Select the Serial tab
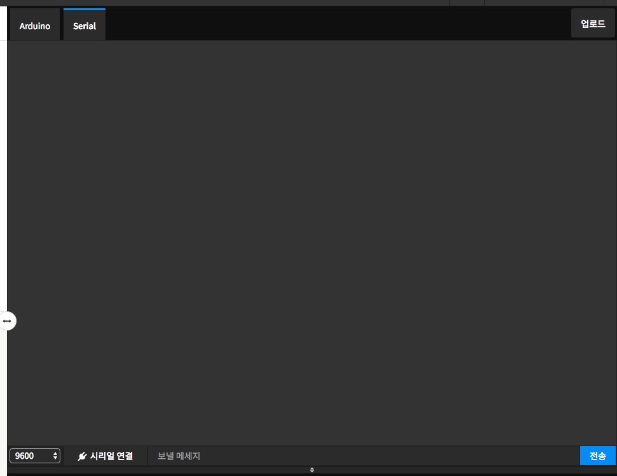Image resolution: width=617 pixels, height=476 pixels. pos(85,25)
